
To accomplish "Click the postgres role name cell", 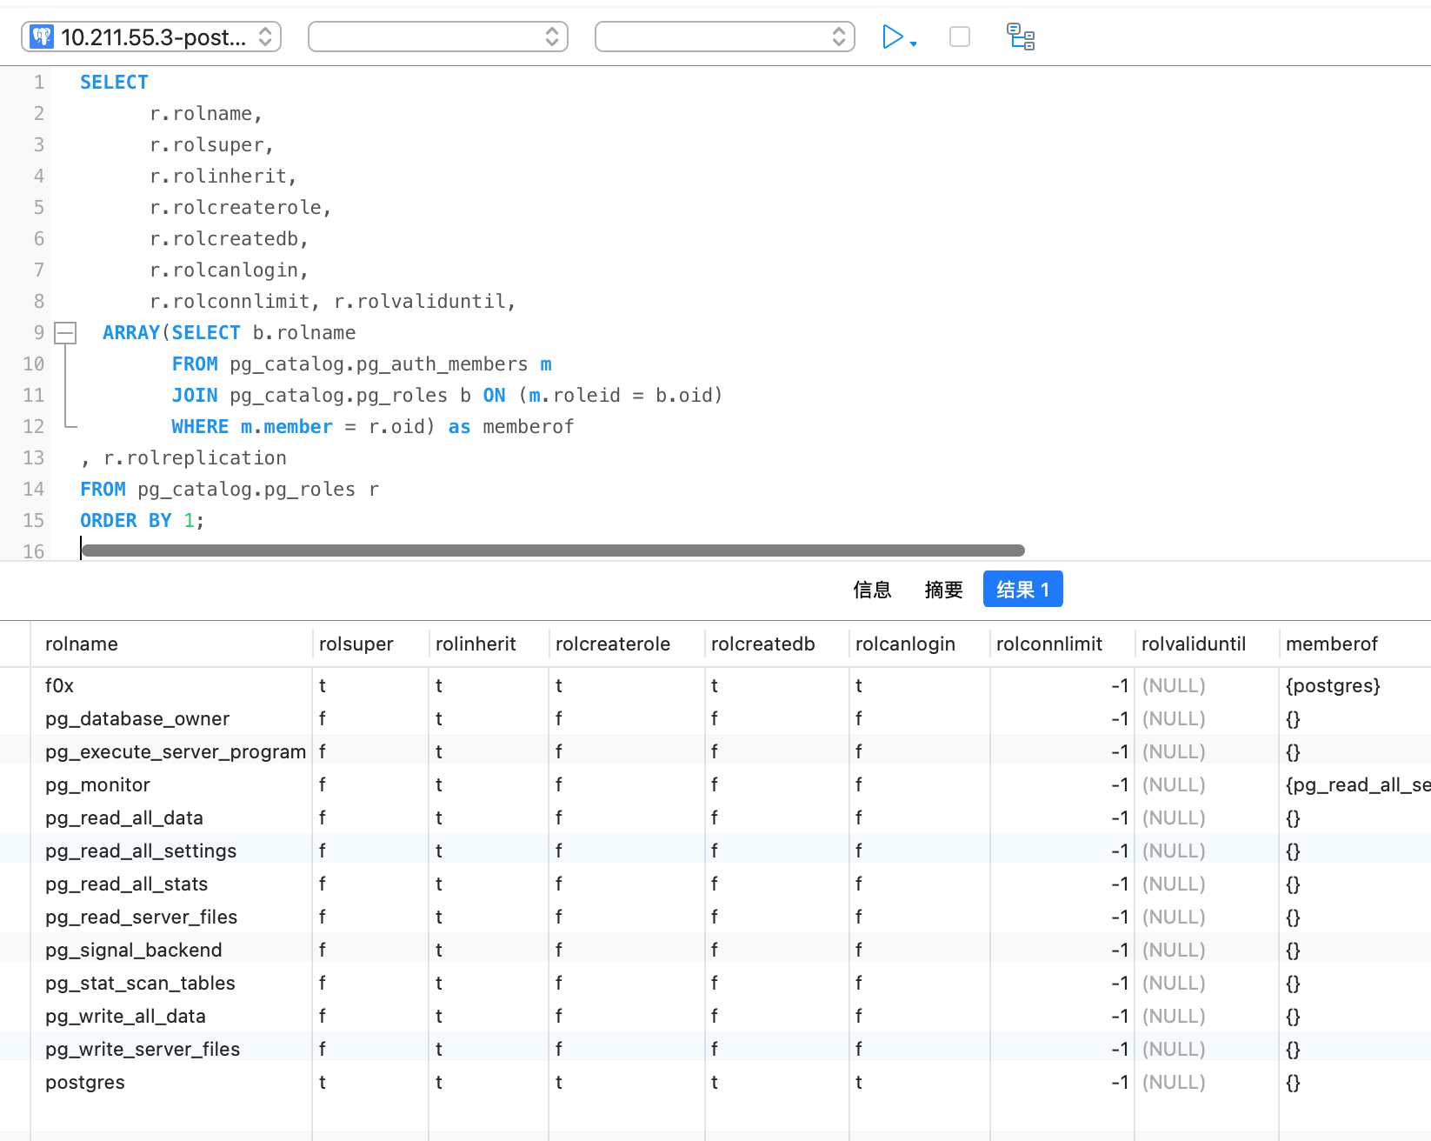I will [x=85, y=1083].
